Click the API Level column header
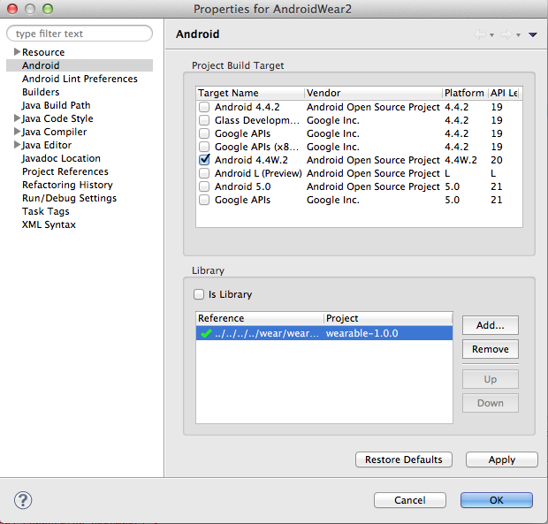 (x=505, y=93)
